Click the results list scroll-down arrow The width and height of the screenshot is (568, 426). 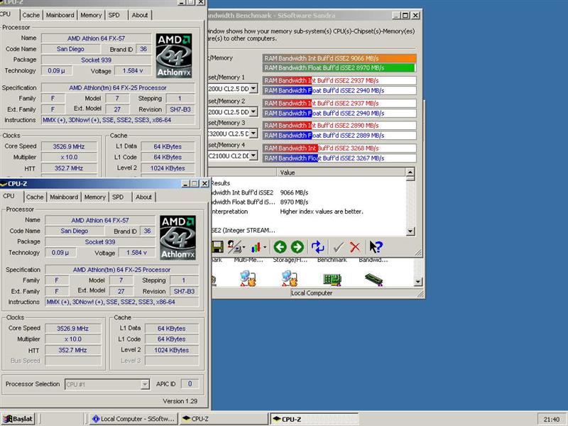pyautogui.click(x=410, y=231)
